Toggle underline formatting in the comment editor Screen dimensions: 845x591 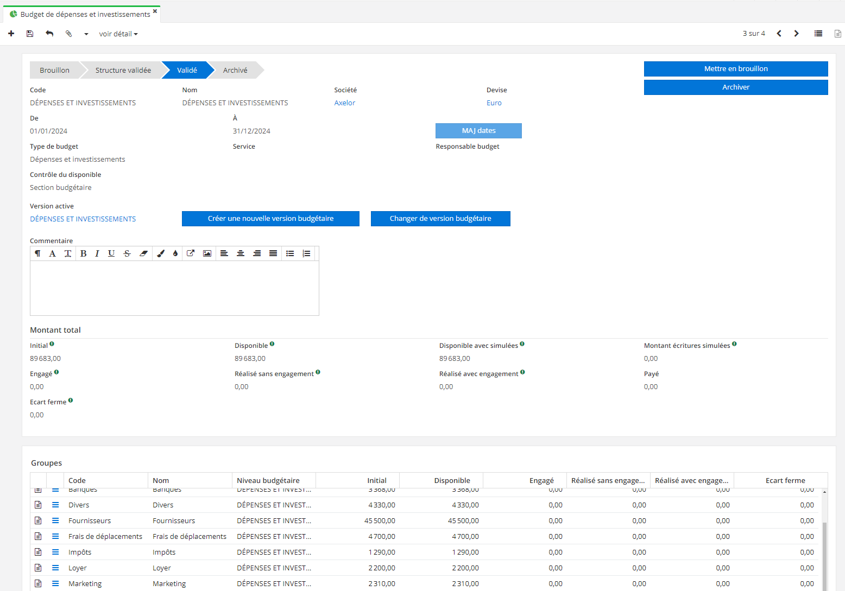click(x=111, y=253)
